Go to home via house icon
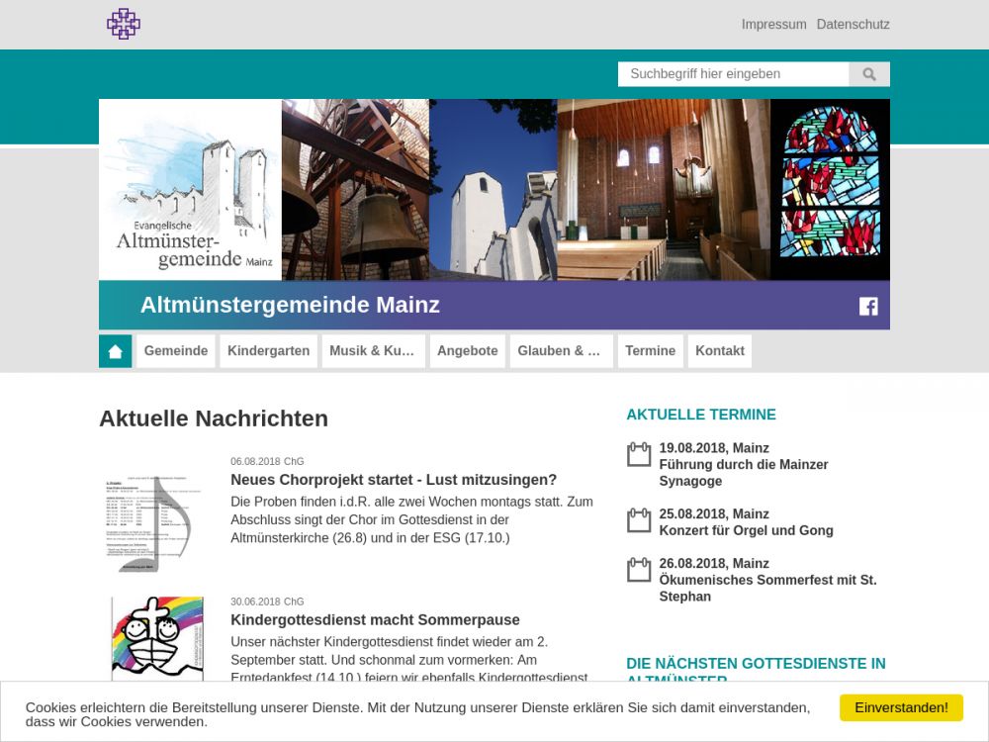This screenshot has width=989, height=742. [x=116, y=351]
